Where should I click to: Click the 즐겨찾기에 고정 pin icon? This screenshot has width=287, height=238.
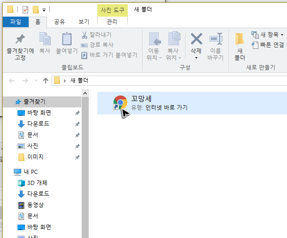(x=20, y=39)
